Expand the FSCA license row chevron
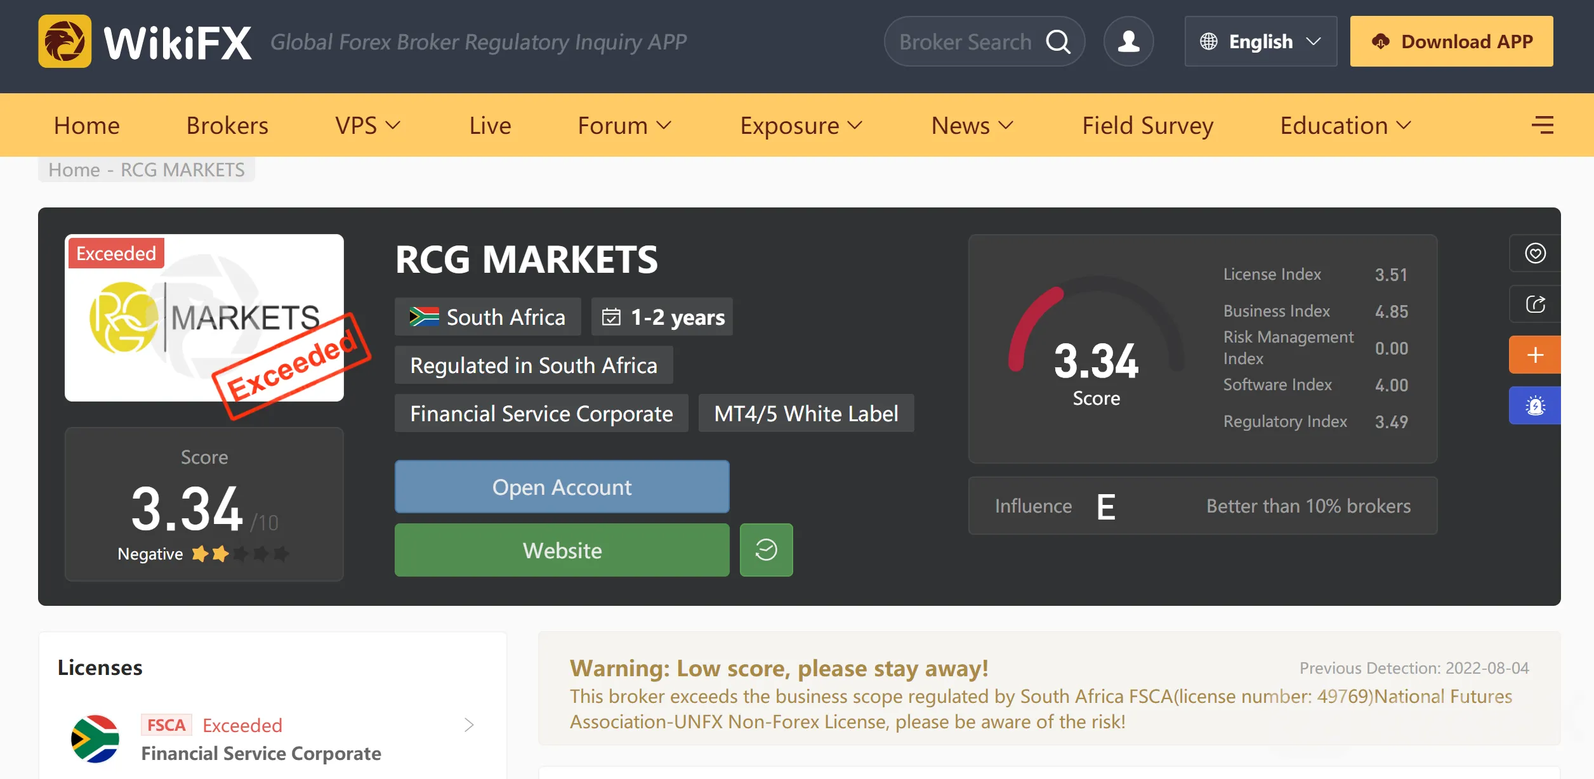Viewport: 1594px width, 779px height. pyautogui.click(x=469, y=725)
